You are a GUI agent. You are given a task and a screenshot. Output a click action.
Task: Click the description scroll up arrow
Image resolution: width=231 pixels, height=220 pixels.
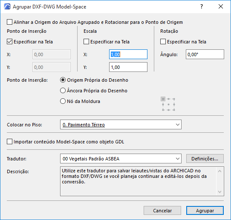coord(219,171)
